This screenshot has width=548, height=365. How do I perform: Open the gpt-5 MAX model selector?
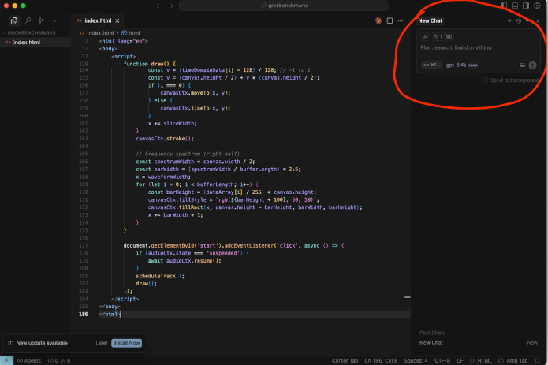(464, 65)
